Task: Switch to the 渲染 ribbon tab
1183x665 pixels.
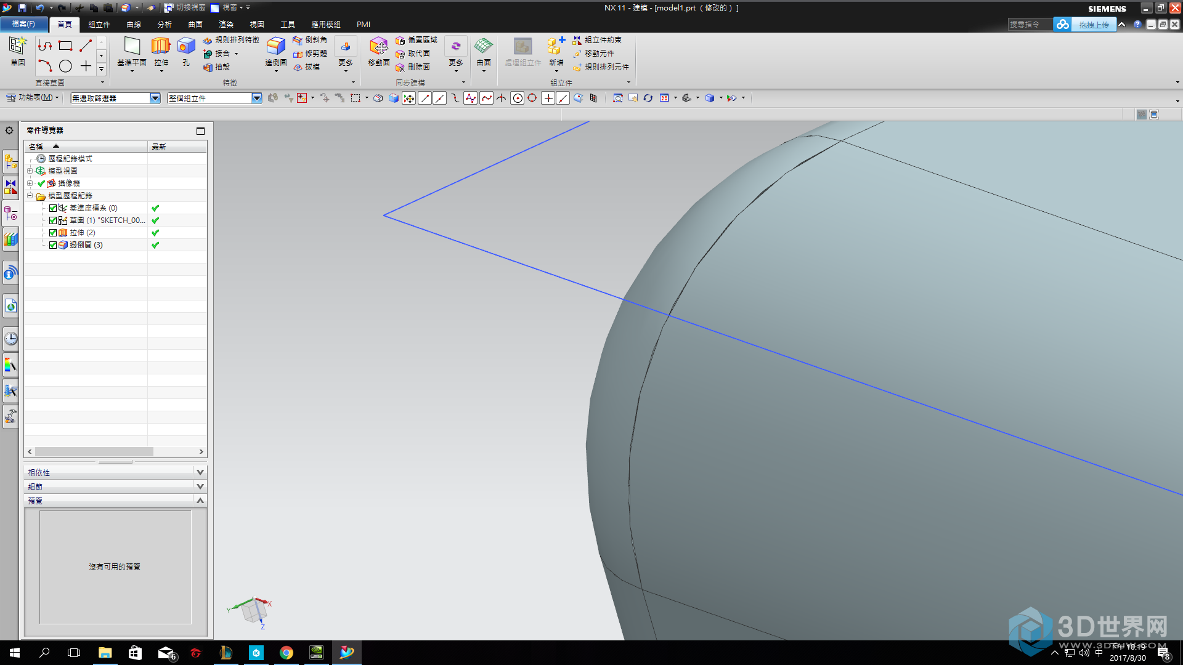Action: [x=226, y=25]
